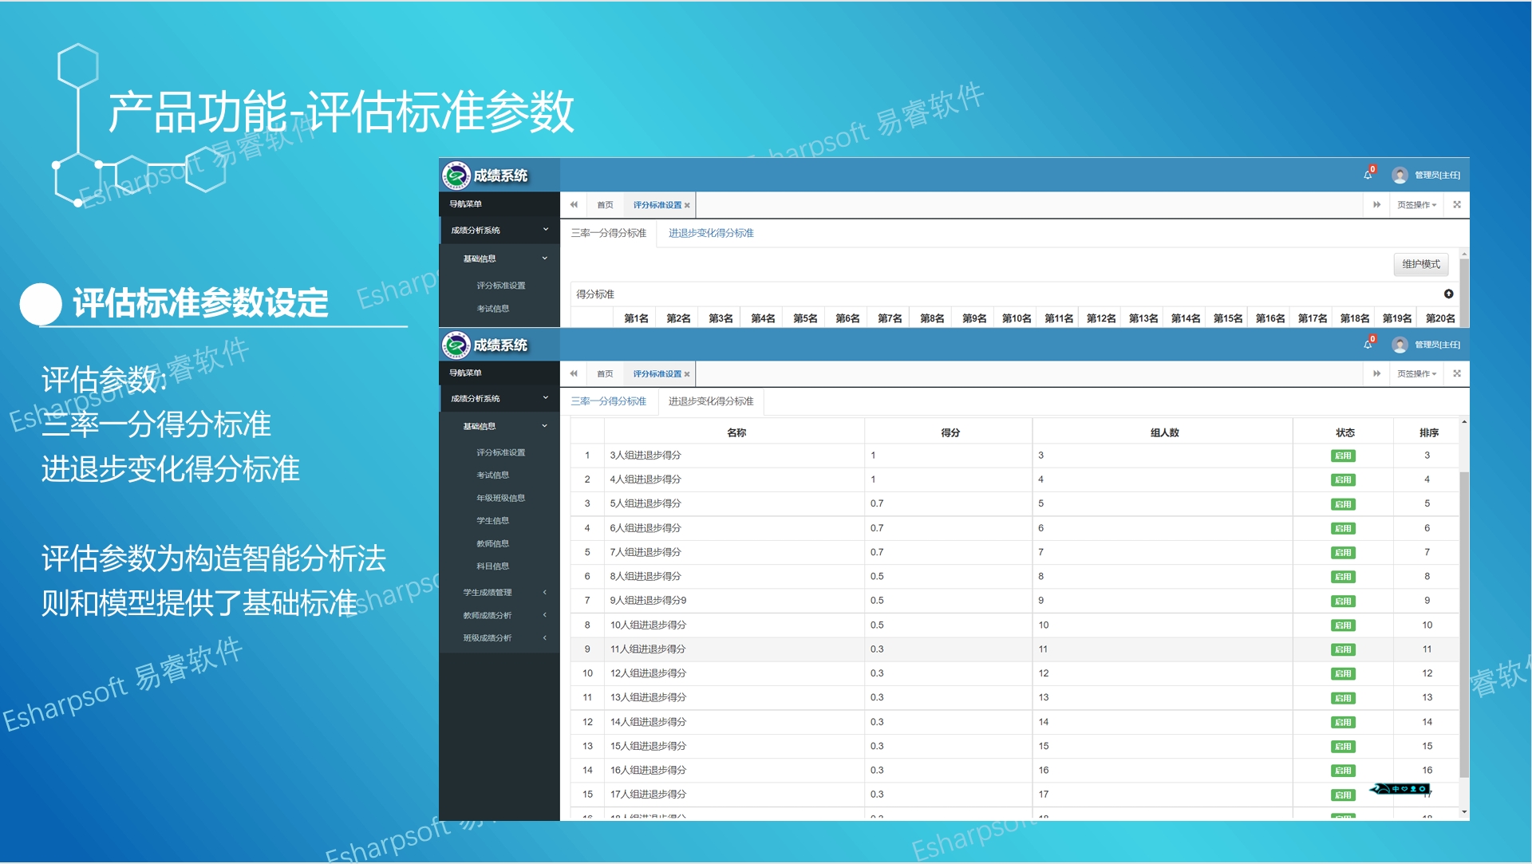This screenshot has height=864, width=1532.
Task: Toggle 启用 state on 10人组进退步得分 row
Action: point(1343,625)
